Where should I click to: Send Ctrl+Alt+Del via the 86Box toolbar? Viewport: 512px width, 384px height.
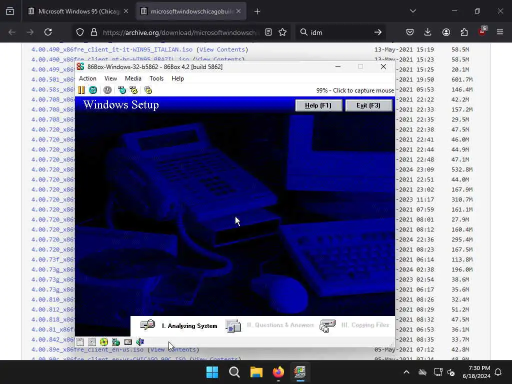pyautogui.click(x=122, y=90)
